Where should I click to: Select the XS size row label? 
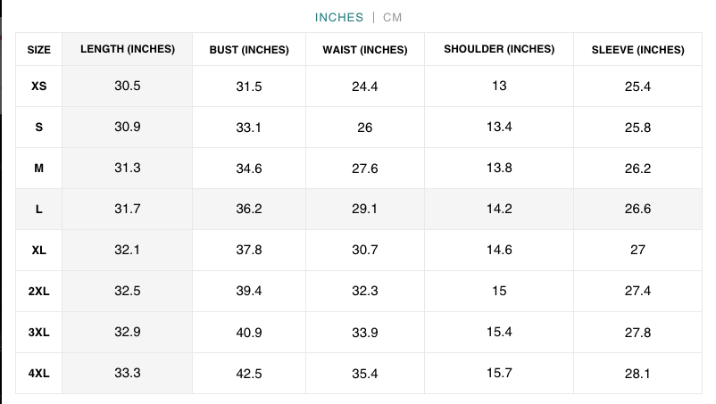pyautogui.click(x=39, y=87)
